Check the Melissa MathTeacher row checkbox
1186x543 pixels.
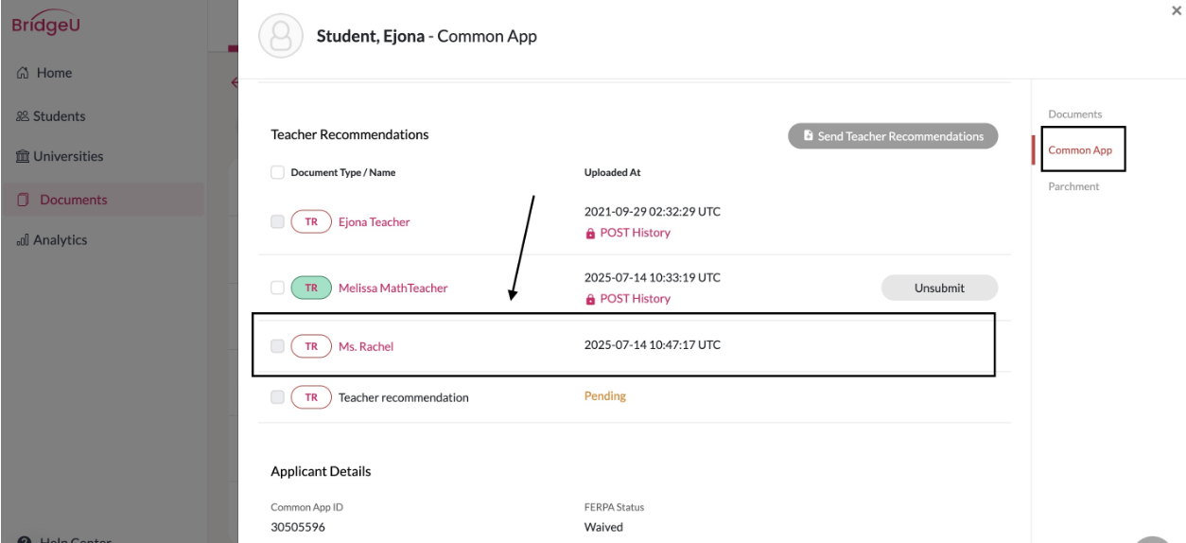[277, 288]
